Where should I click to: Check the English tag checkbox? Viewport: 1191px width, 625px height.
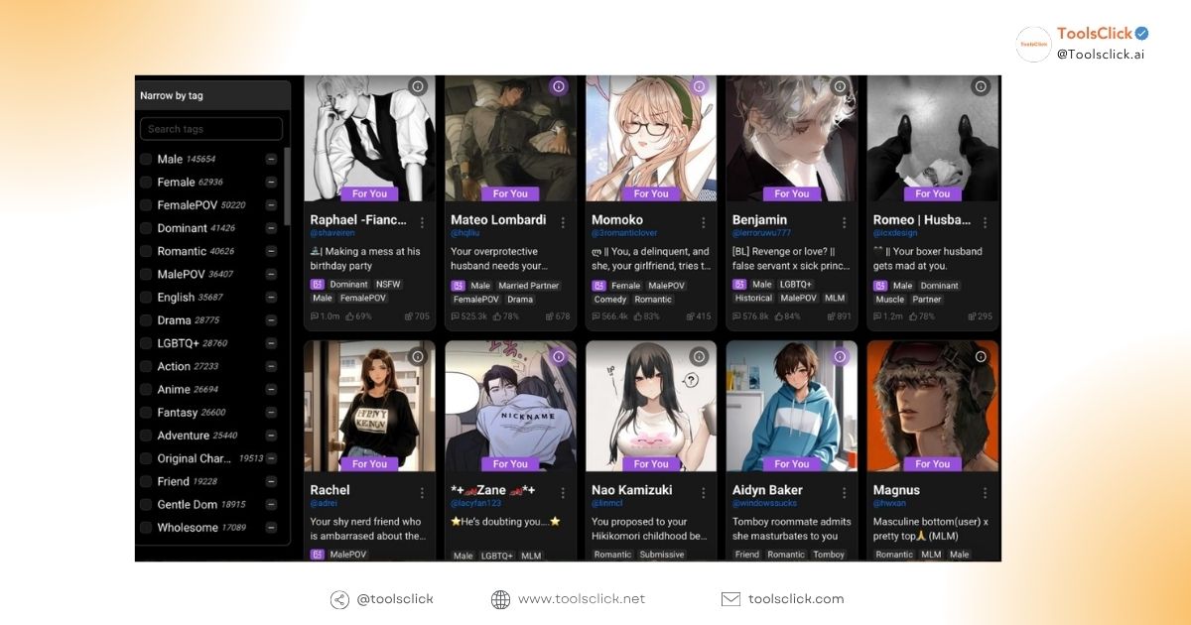146,298
